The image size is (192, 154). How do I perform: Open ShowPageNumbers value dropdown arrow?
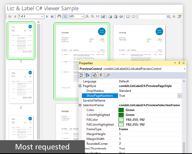tap(179, 96)
